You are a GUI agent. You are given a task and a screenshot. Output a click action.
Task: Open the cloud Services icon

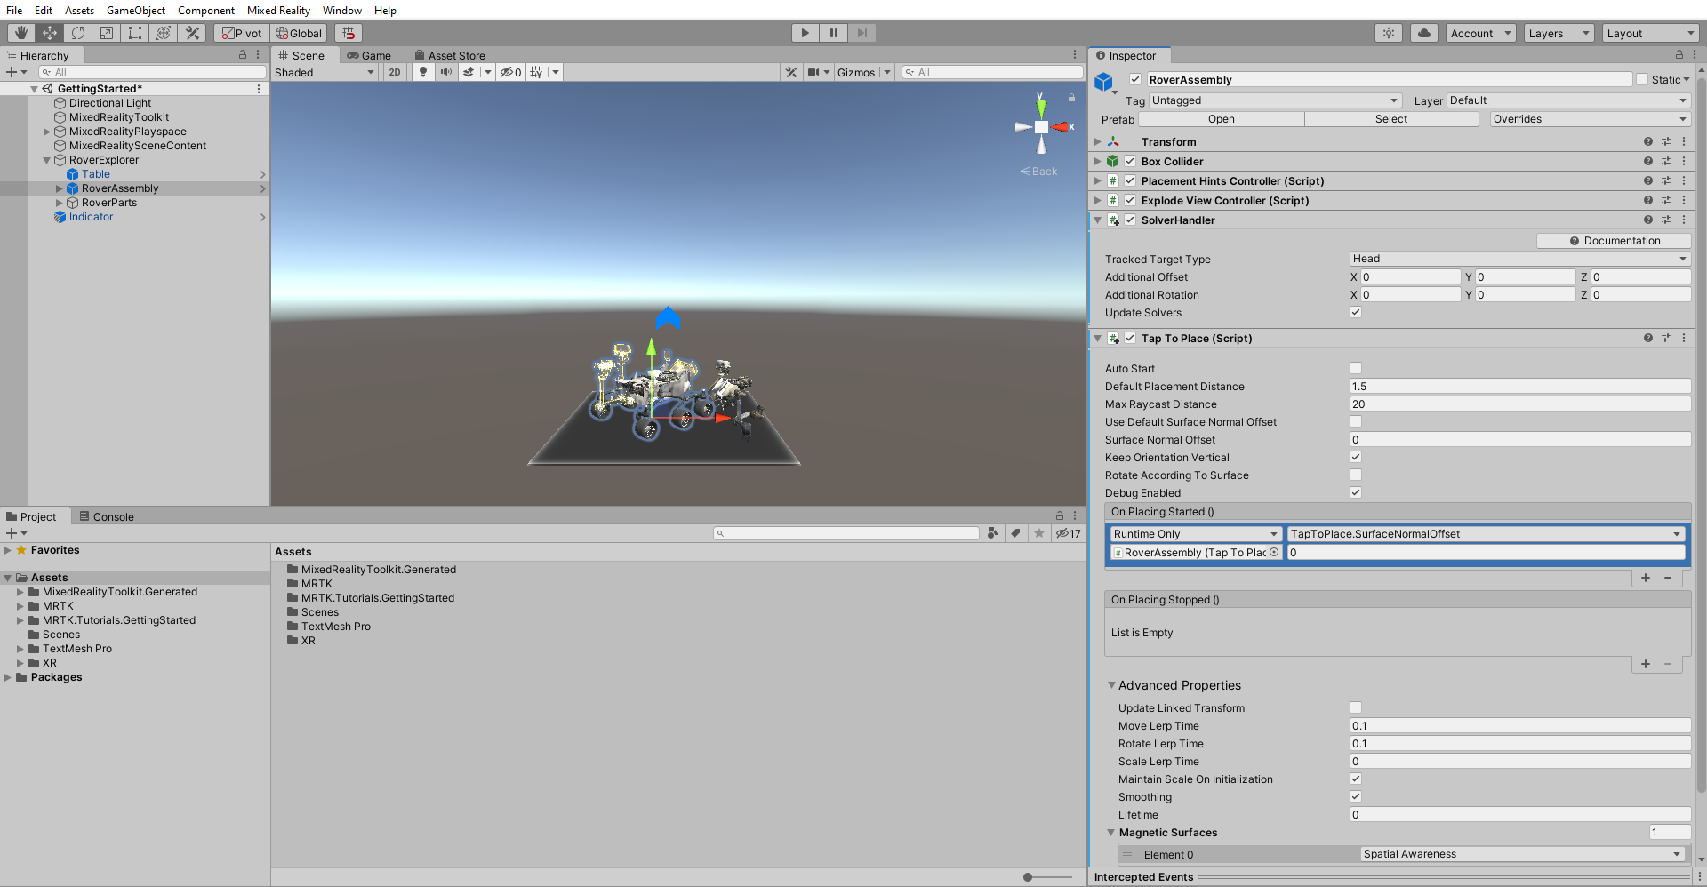1424,33
